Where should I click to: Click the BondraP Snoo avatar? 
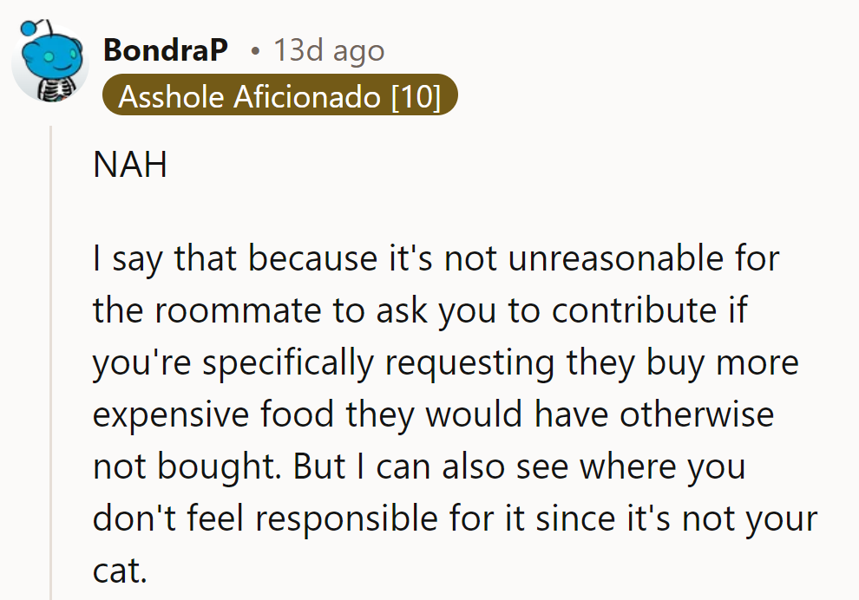tap(49, 62)
